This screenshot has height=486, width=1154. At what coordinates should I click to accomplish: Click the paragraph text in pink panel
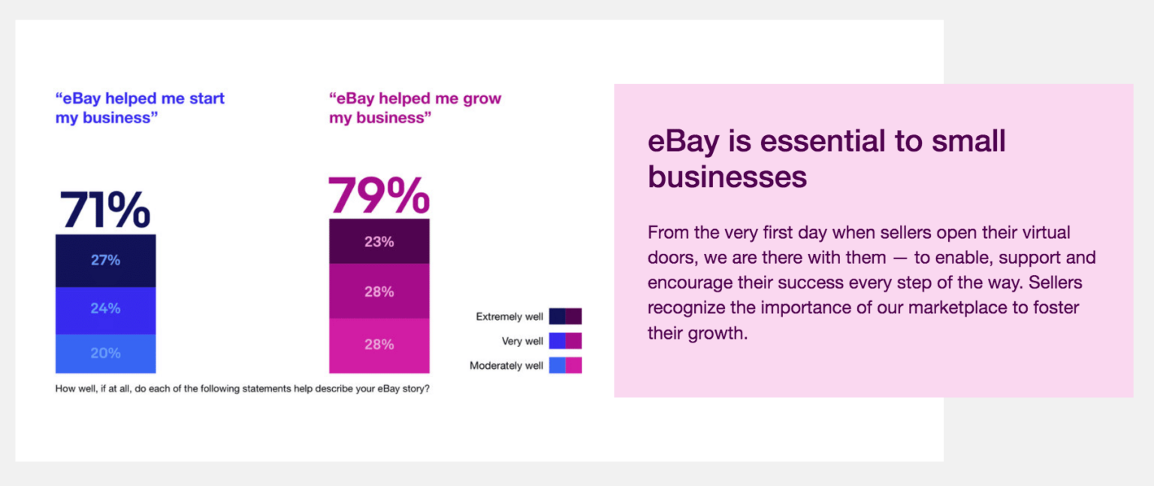pyautogui.click(x=872, y=282)
